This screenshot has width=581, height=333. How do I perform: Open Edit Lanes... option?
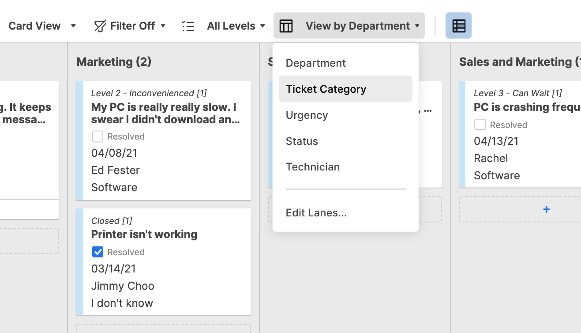[x=316, y=213]
